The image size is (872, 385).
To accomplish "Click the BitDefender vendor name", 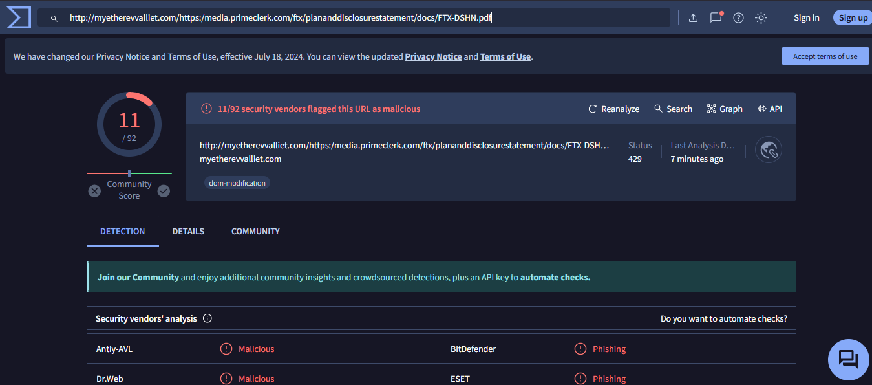I will coord(473,349).
